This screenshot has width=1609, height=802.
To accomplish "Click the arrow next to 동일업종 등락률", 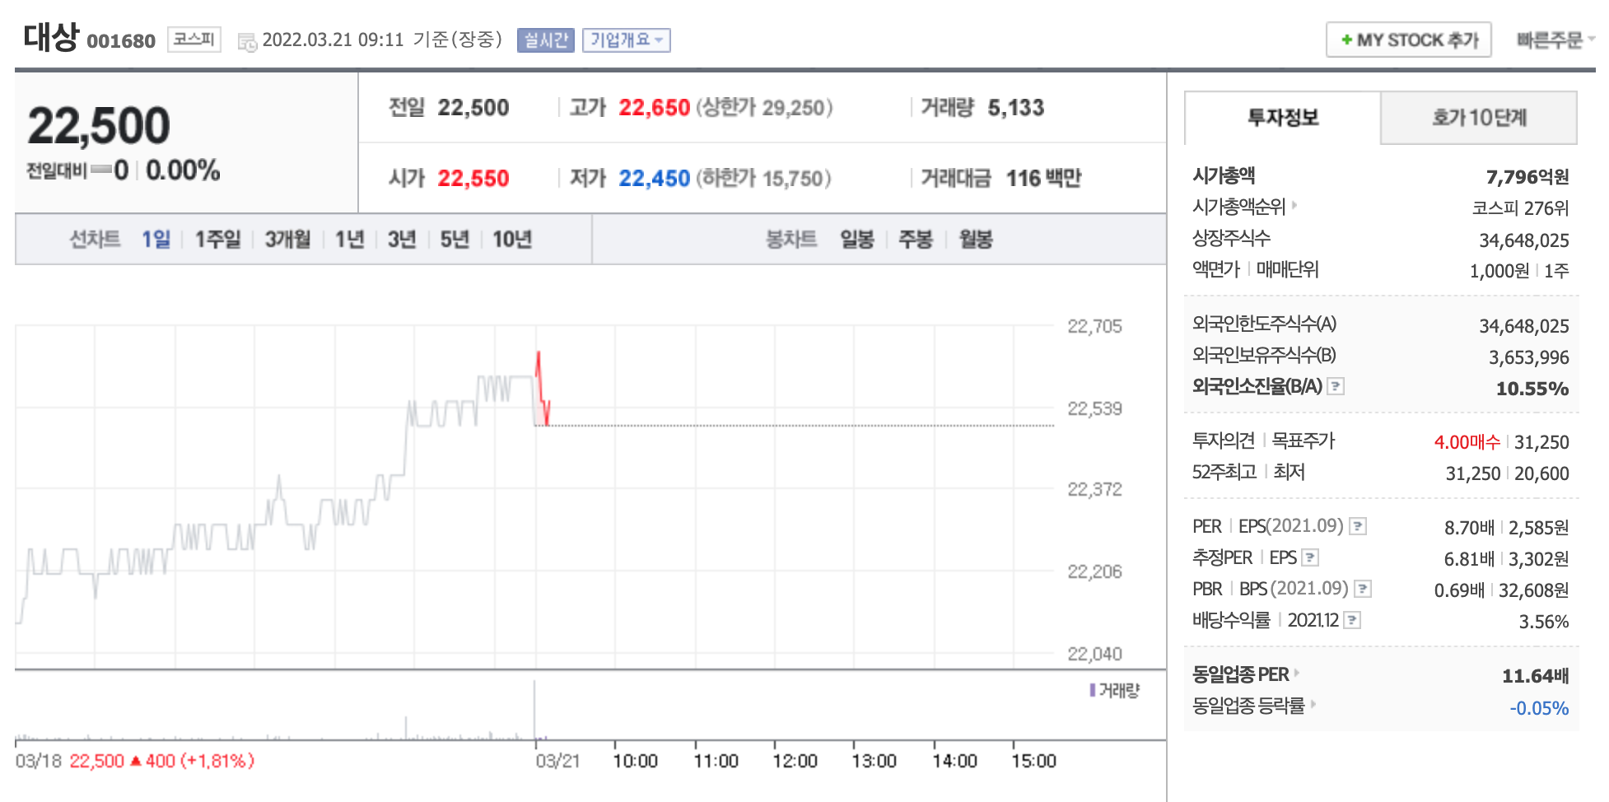I will pyautogui.click(x=1313, y=704).
